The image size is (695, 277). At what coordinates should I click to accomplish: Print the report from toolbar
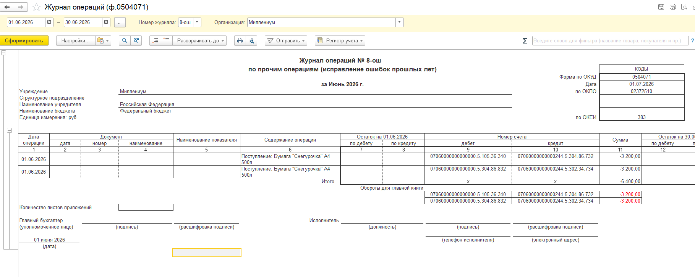(240, 40)
